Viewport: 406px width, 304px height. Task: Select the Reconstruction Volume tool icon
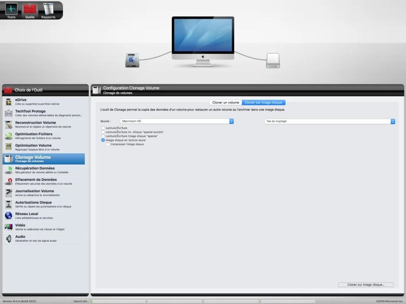click(44, 124)
